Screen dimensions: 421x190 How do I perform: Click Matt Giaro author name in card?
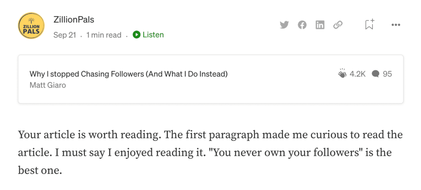(x=48, y=85)
